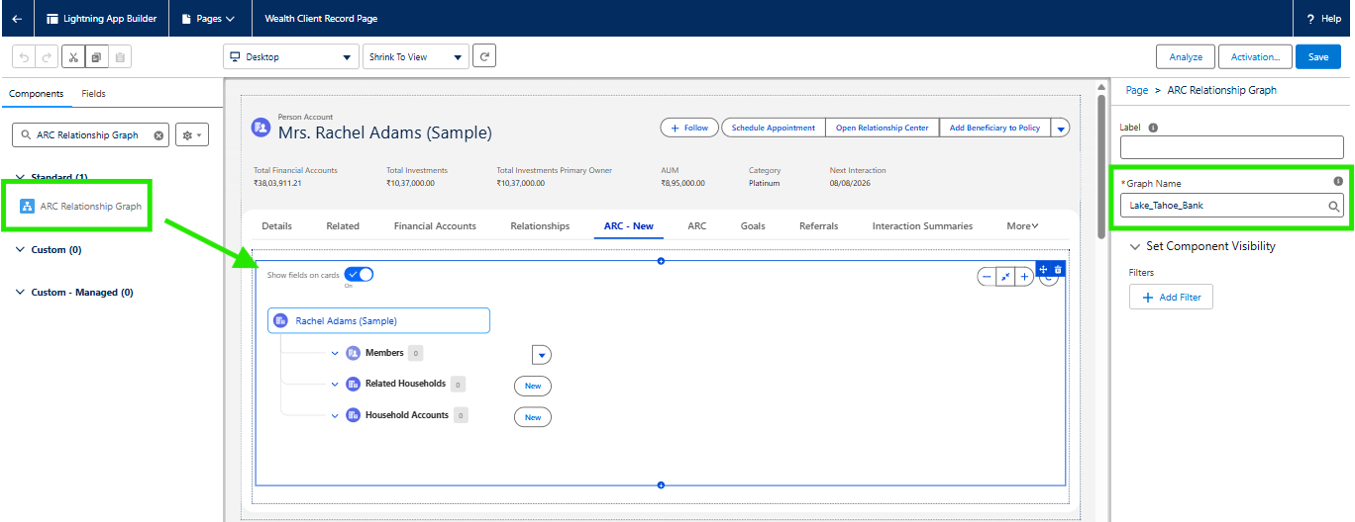Screen dimensions: 1355x522
Task: Delete the selected ARC graph component
Action: point(1058,270)
